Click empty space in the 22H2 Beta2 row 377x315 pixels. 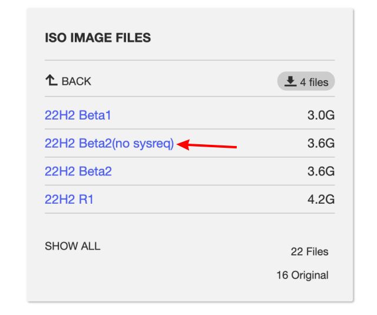tap(206, 171)
